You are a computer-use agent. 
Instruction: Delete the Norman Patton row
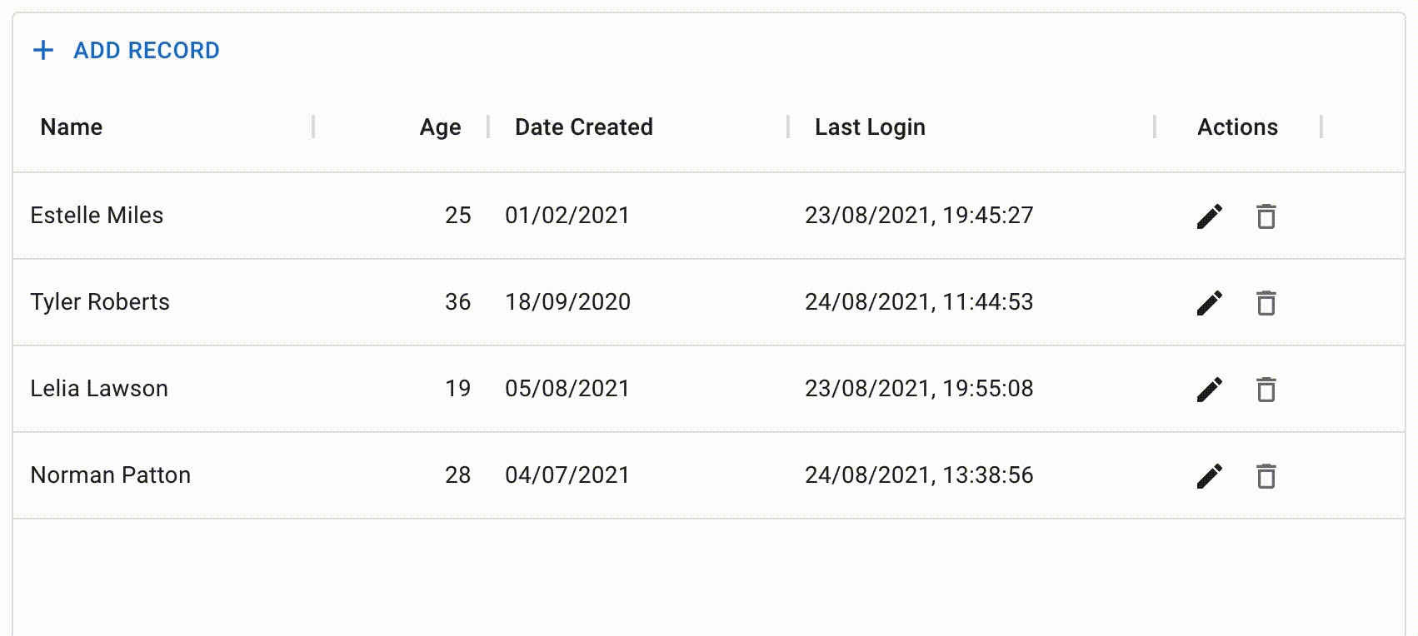pos(1266,476)
